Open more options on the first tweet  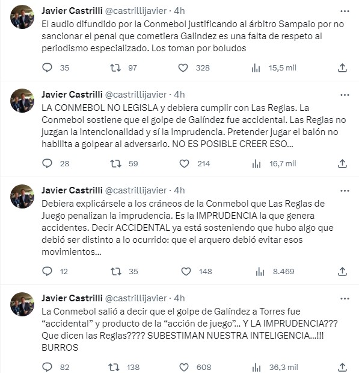click(345, 11)
